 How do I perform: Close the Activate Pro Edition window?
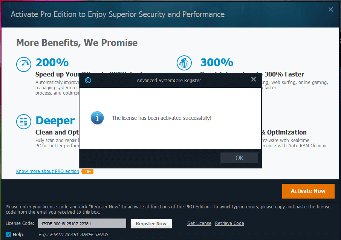[x=330, y=9]
